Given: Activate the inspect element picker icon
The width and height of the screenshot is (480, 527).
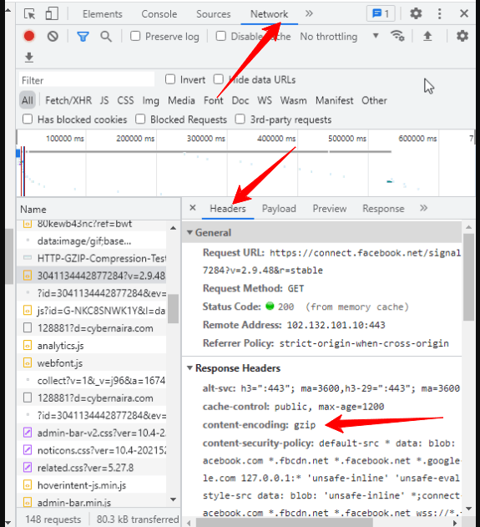Looking at the screenshot, I should 29,13.
